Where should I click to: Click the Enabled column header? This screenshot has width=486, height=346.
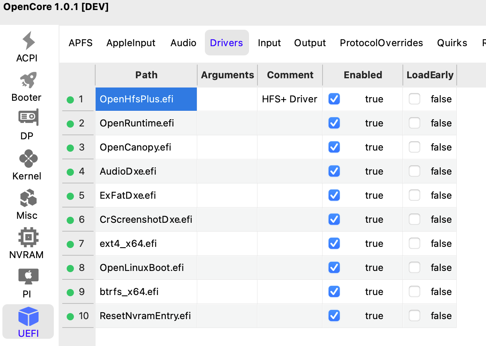362,75
